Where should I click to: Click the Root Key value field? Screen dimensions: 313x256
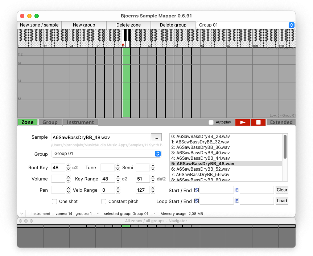(58, 168)
